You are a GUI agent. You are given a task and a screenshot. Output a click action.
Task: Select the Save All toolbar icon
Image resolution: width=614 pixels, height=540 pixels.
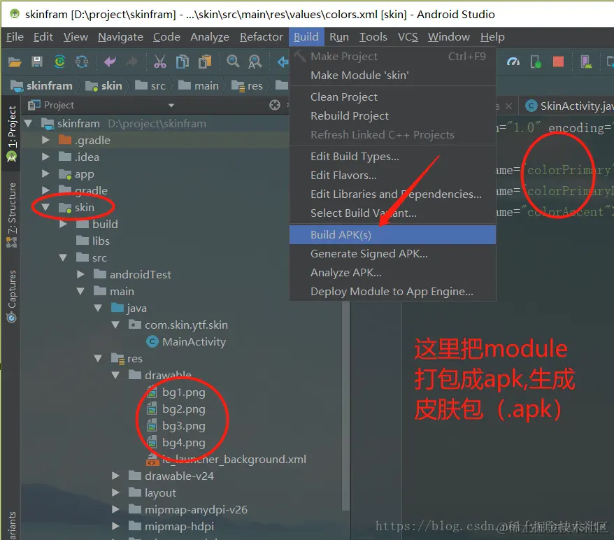click(x=36, y=62)
